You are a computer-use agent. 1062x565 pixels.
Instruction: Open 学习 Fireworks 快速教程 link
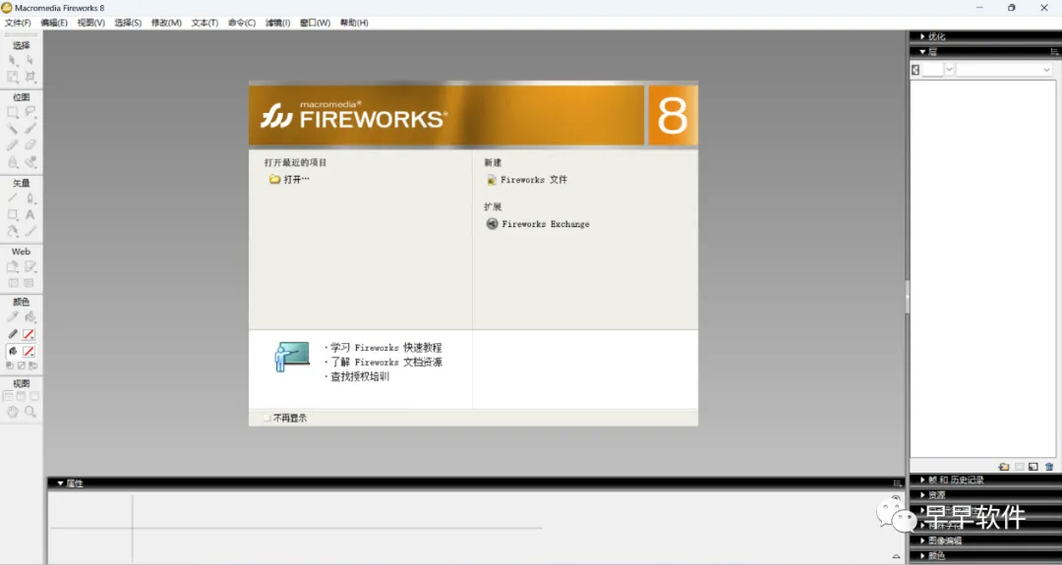coord(386,348)
